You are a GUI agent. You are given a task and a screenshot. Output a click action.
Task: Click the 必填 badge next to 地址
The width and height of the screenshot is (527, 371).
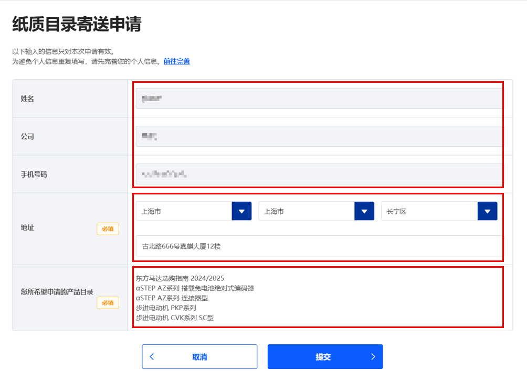108,229
